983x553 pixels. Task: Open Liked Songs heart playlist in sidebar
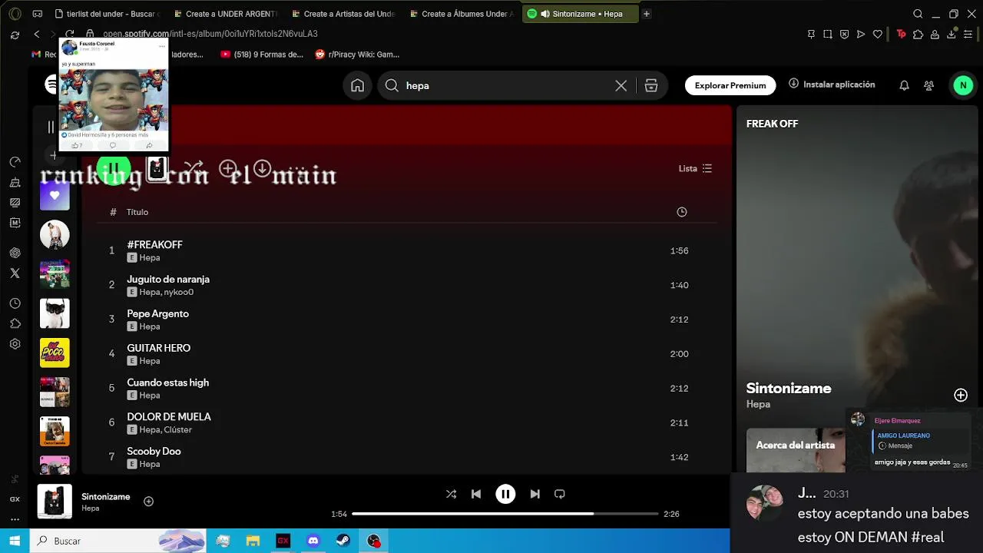pyautogui.click(x=55, y=195)
